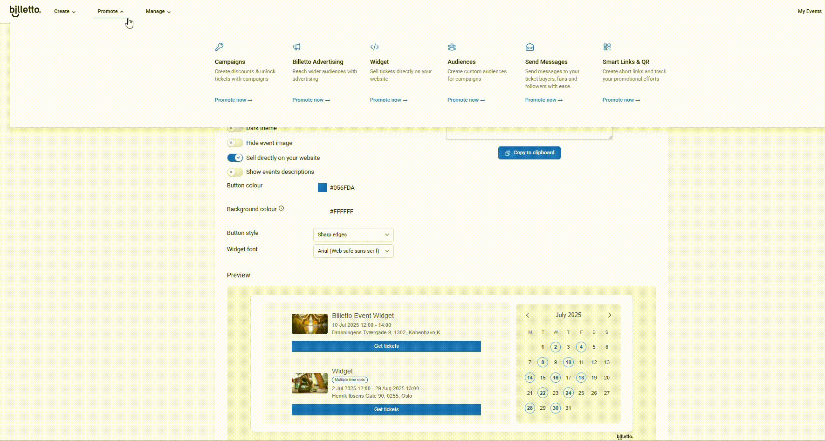
Task: Go to previous month in calendar
Action: 528,315
